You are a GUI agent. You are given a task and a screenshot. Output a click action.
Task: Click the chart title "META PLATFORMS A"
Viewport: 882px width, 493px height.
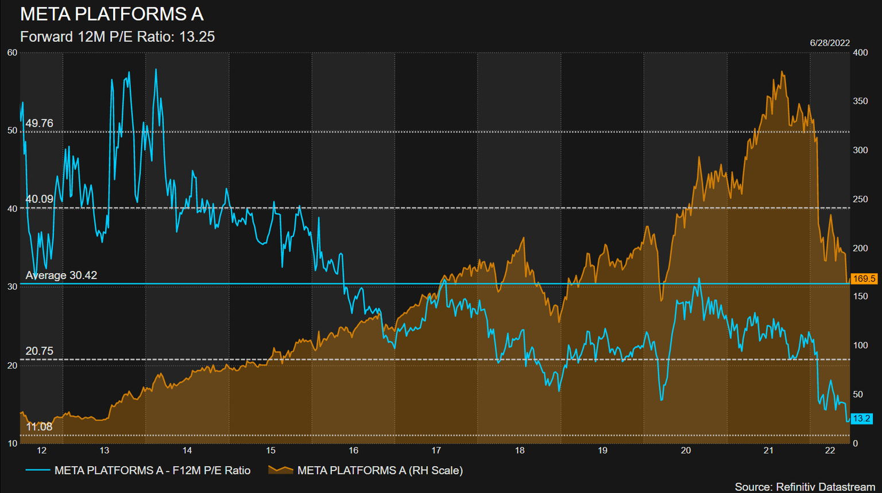(112, 14)
